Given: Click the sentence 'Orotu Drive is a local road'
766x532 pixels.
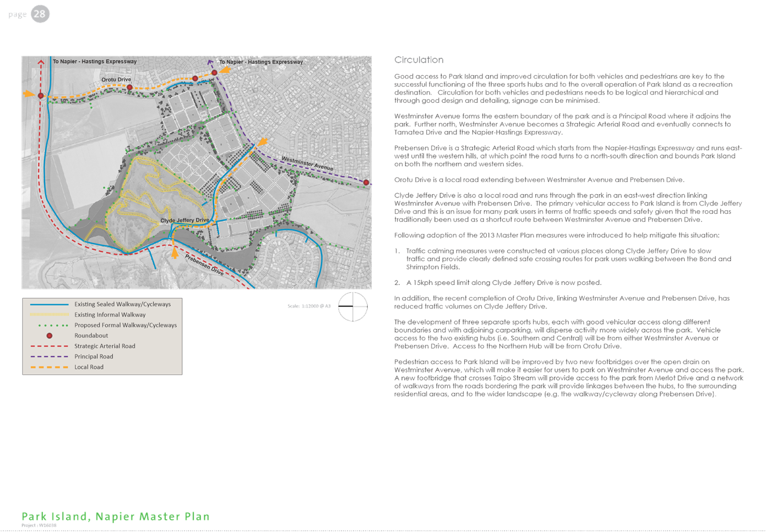Looking at the screenshot, I should [x=539, y=180].
